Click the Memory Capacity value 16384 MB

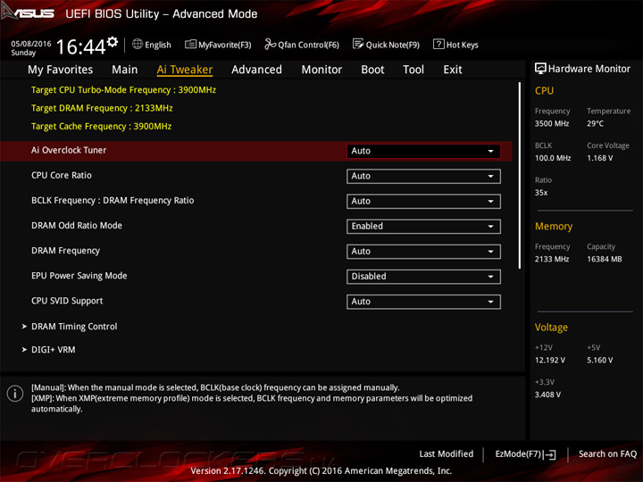[604, 259]
